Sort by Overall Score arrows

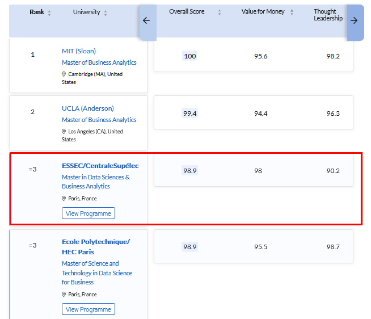pyautogui.click(x=220, y=12)
